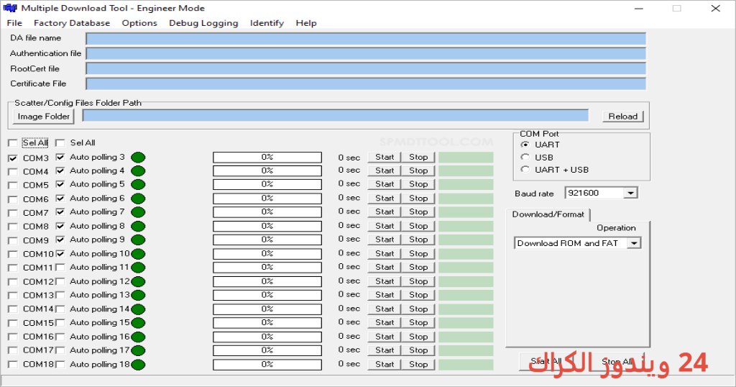Click the Certificate File field
Image resolution: width=736 pixels, height=387 pixels.
click(x=366, y=83)
